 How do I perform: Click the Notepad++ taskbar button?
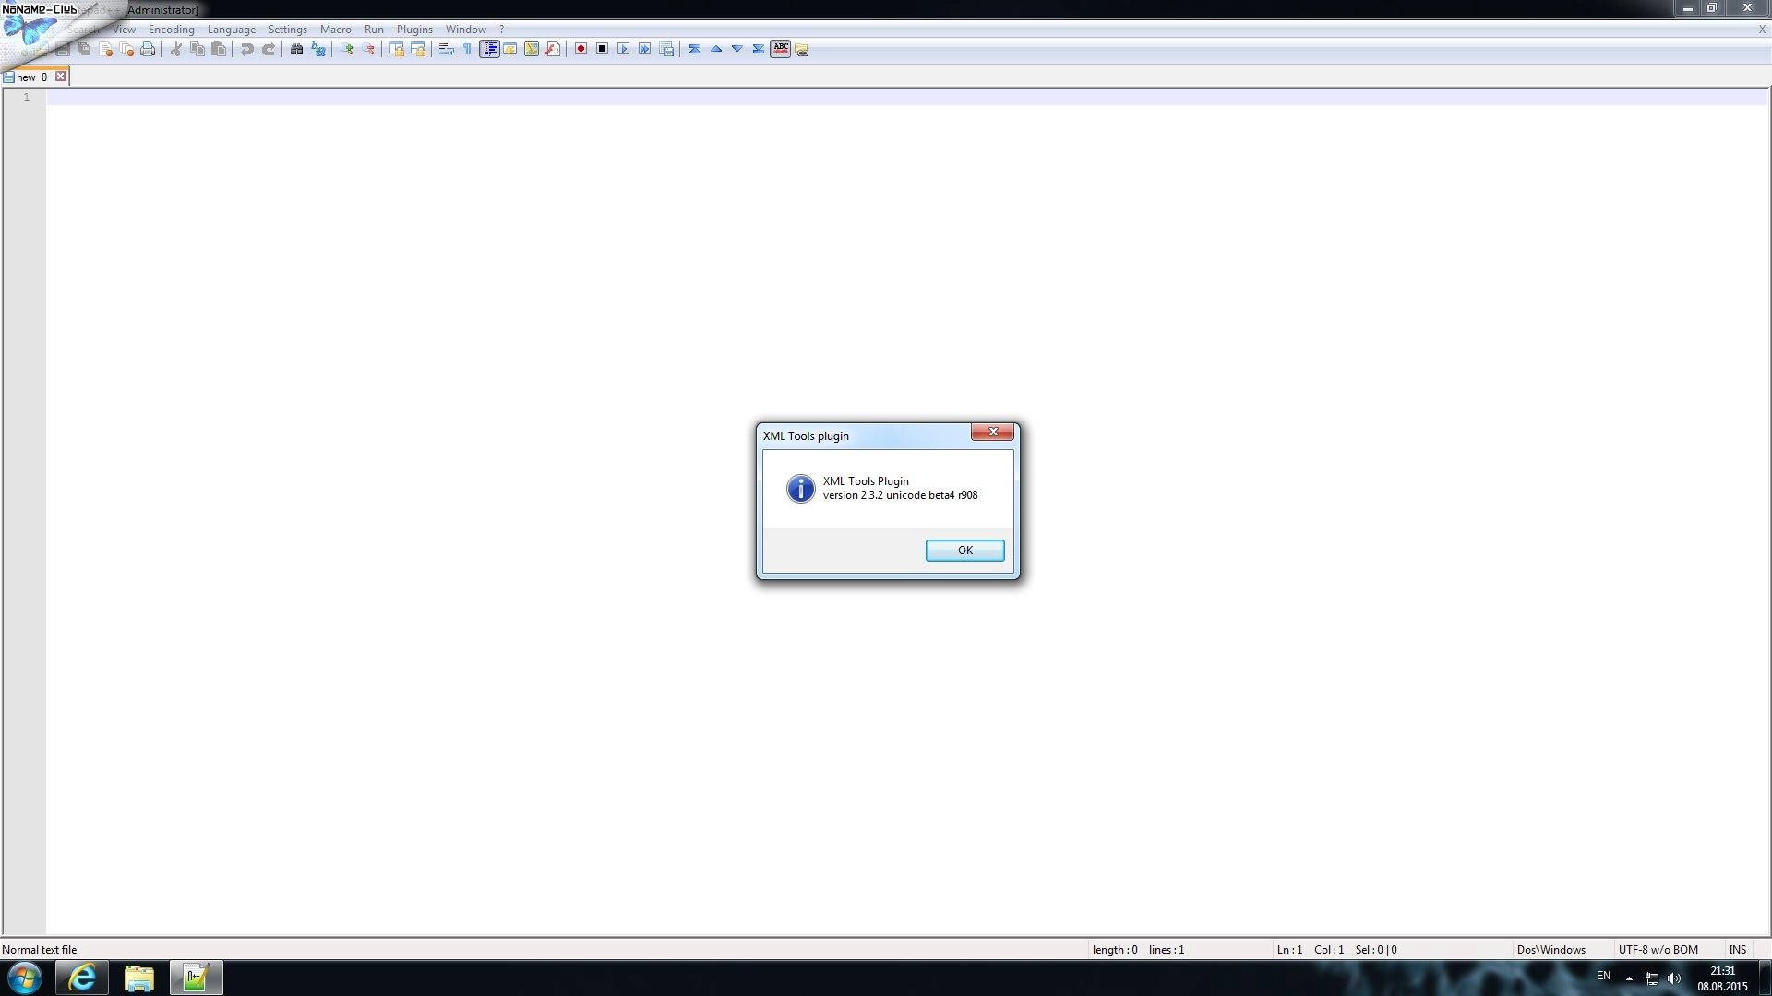click(196, 978)
